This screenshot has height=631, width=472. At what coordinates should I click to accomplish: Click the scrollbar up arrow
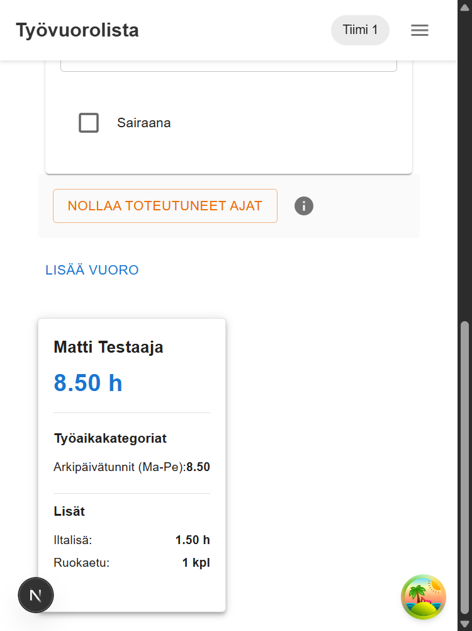coord(464,8)
